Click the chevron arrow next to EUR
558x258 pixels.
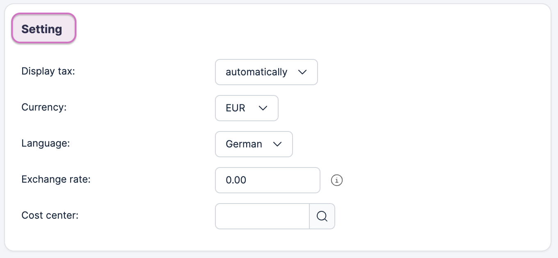tap(263, 108)
